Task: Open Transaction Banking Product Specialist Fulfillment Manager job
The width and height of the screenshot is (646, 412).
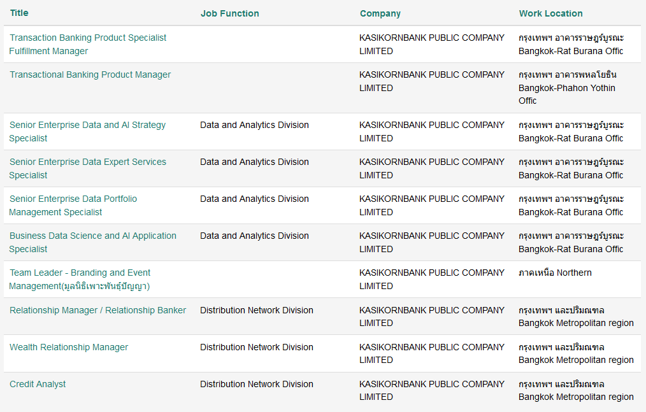Action: [x=88, y=45]
